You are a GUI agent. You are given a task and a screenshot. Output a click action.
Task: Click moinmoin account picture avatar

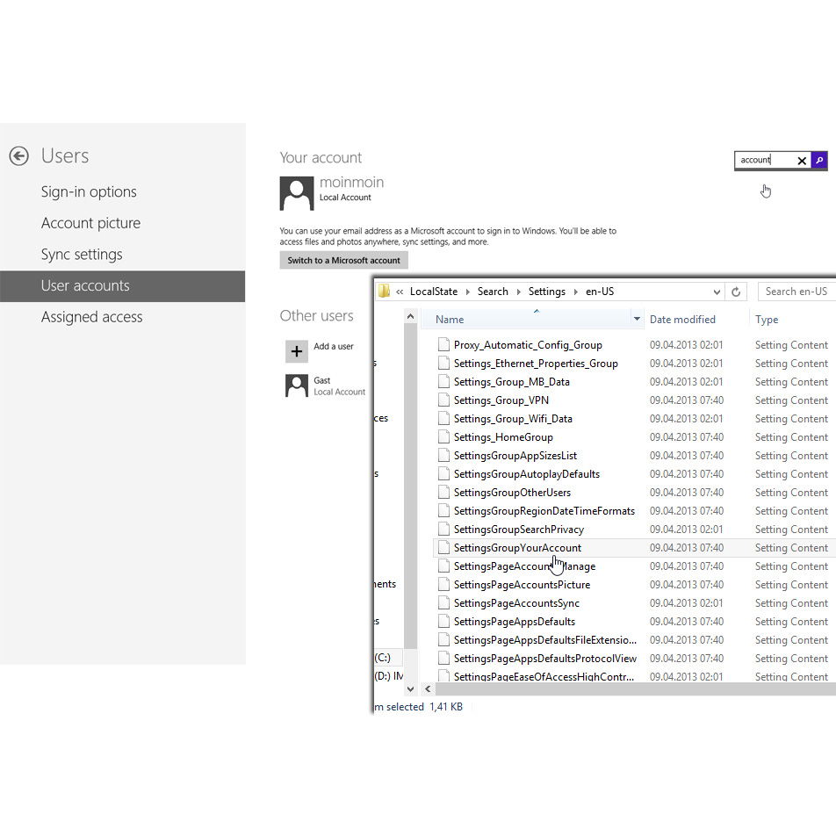pos(297,193)
